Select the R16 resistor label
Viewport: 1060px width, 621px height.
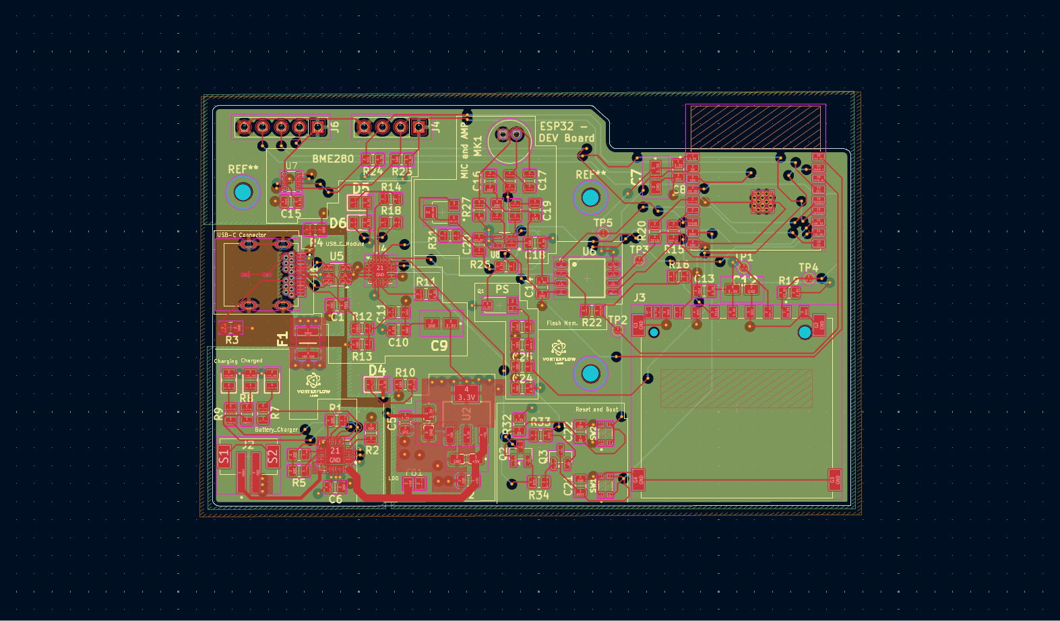click(679, 265)
